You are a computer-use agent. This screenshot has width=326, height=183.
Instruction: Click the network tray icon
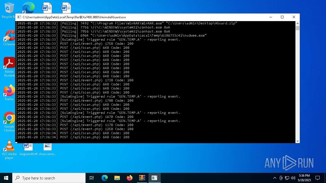pyautogui.click(x=287, y=178)
